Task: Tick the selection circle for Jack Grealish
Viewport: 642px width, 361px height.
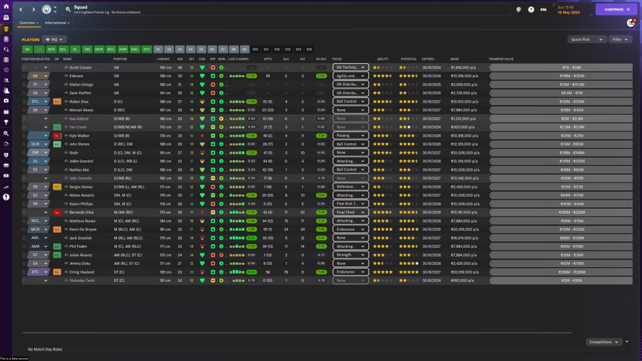Action: 24,238
